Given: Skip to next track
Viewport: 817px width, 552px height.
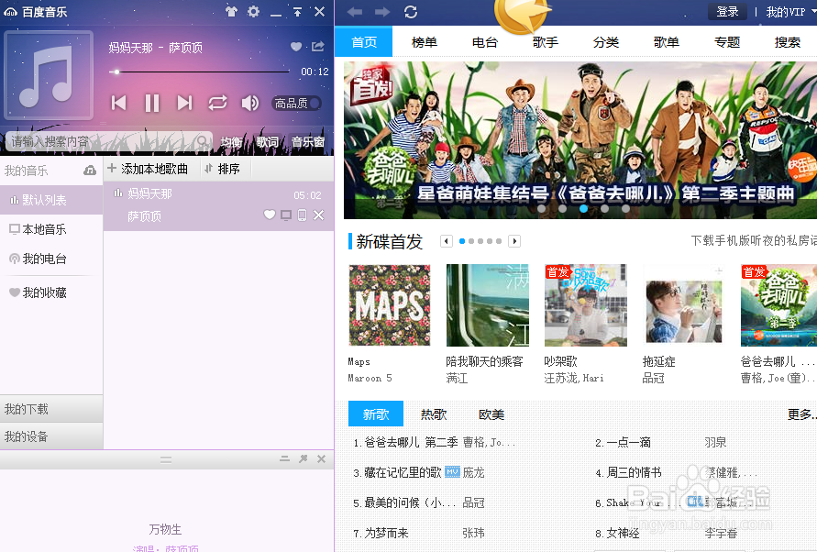Looking at the screenshot, I should 184,103.
